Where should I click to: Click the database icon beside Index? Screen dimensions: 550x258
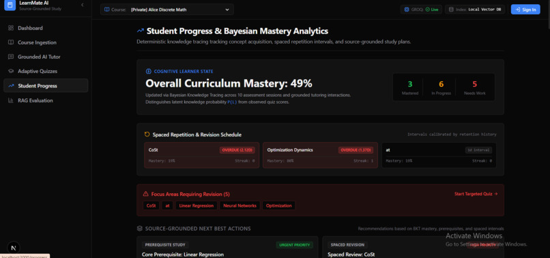pos(451,10)
